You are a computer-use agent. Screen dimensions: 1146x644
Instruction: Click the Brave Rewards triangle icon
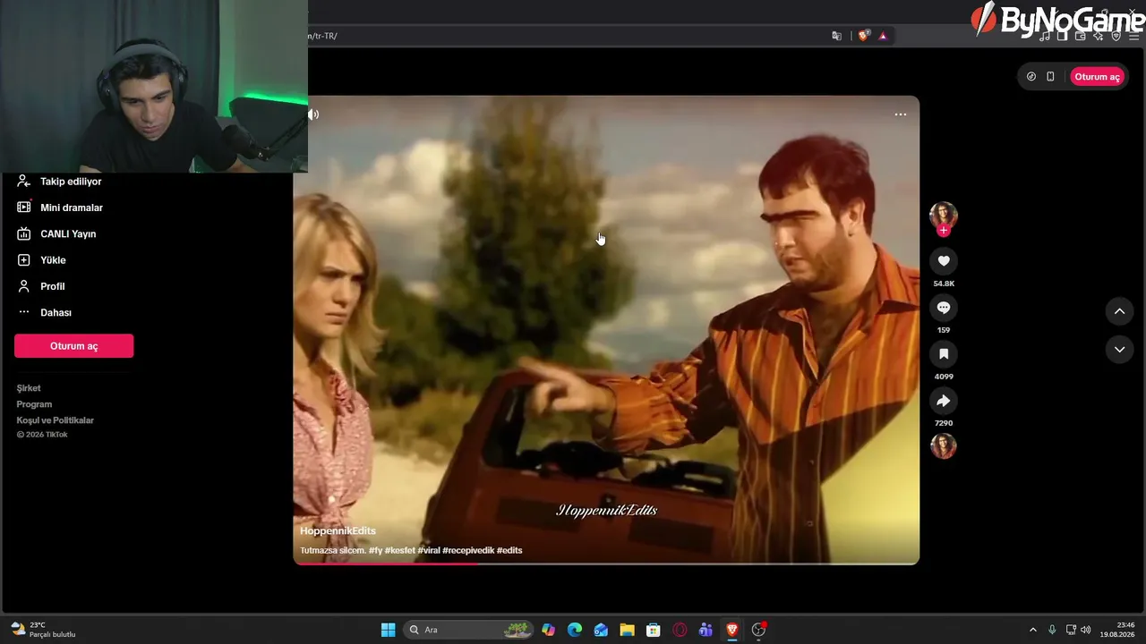pyautogui.click(x=883, y=36)
